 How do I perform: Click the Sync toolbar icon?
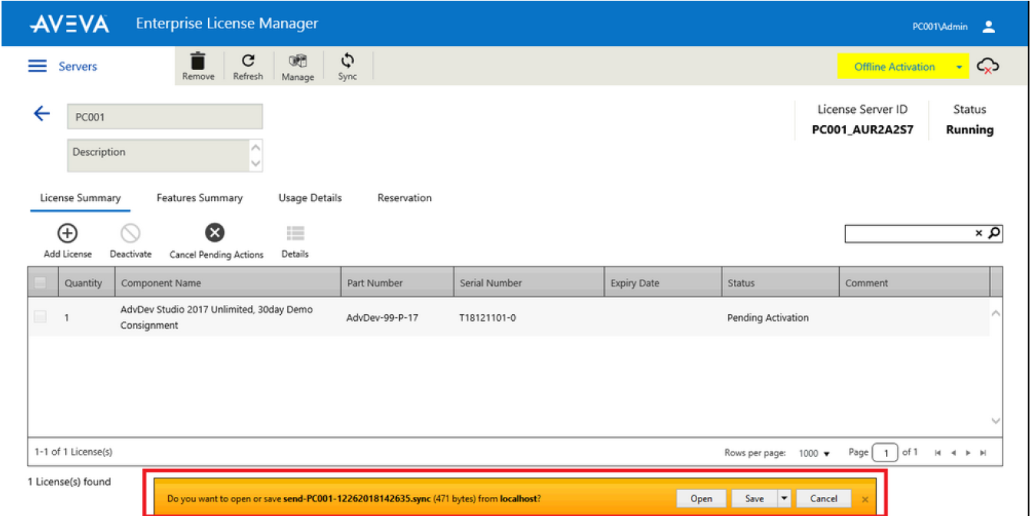click(348, 61)
